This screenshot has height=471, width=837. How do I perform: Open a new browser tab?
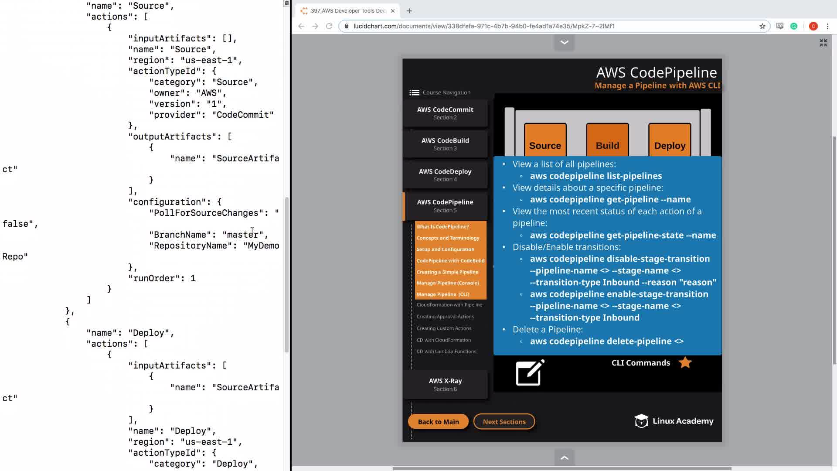409,11
